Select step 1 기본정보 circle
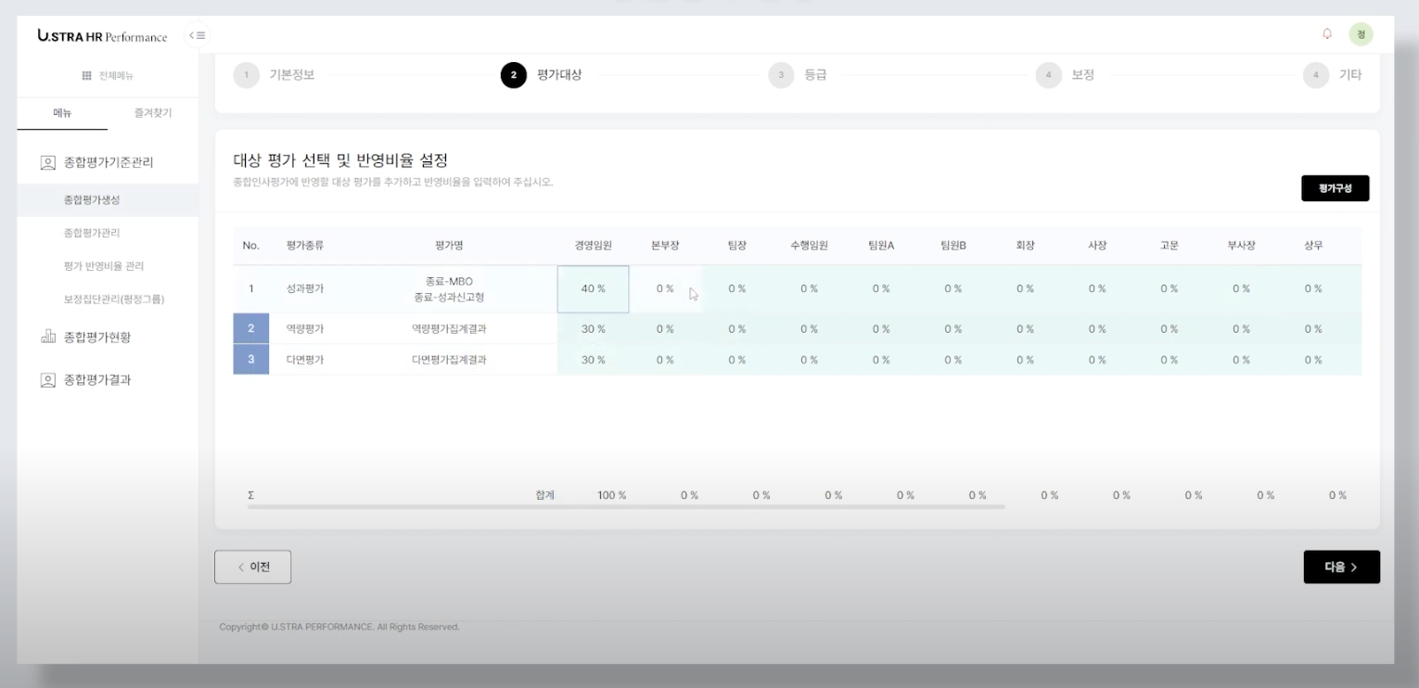The height and width of the screenshot is (688, 1419). click(246, 75)
